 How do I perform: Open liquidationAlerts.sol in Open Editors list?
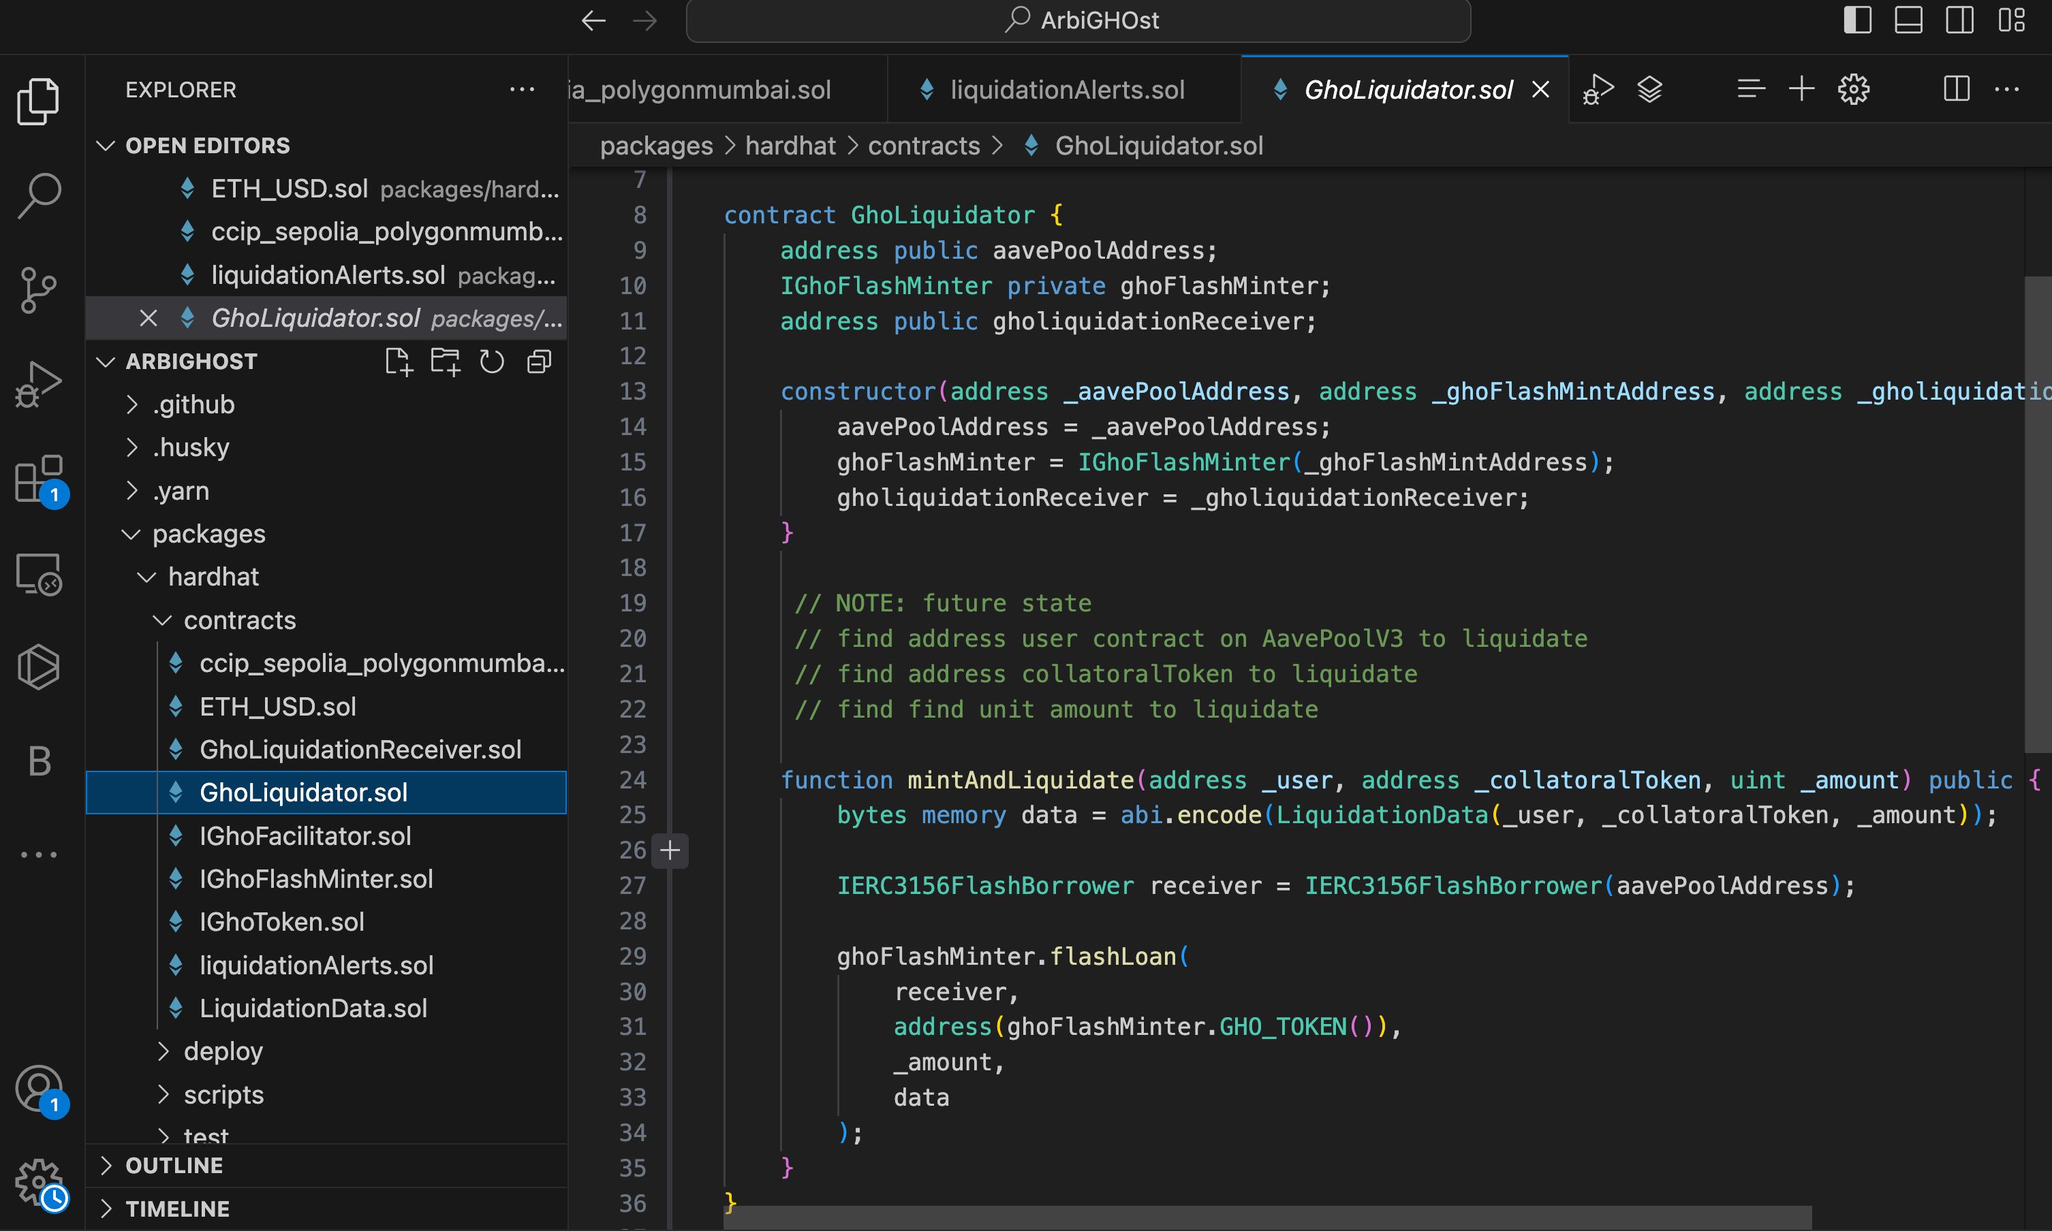[x=327, y=275]
